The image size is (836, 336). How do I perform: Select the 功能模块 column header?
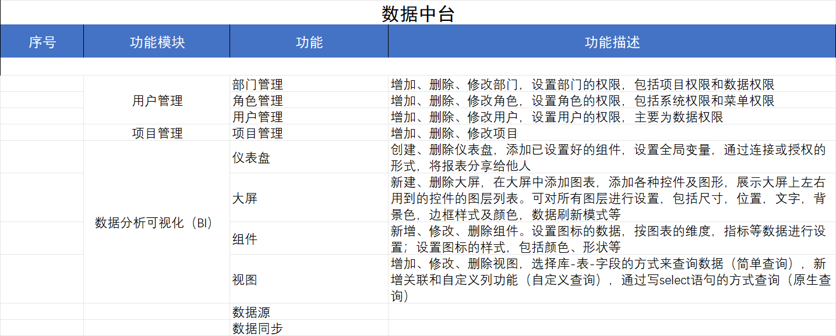click(x=157, y=42)
